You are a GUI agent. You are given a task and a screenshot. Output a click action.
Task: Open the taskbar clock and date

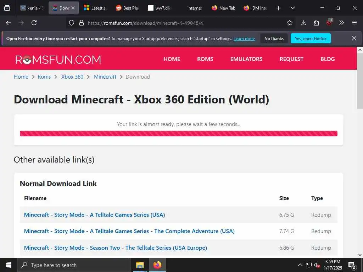click(x=333, y=265)
